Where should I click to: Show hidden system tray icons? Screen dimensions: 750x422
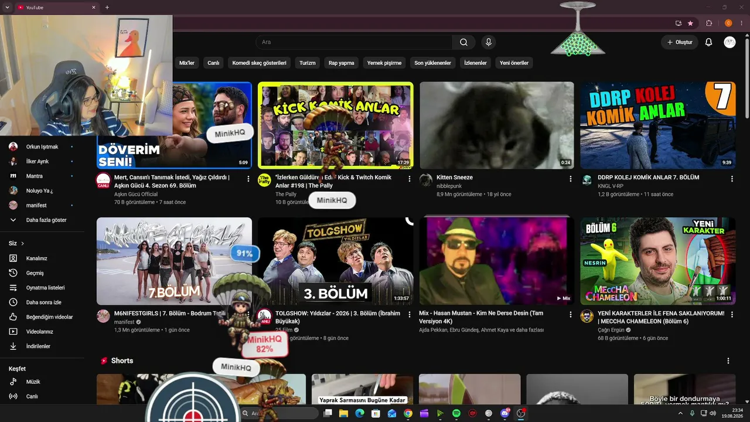pyautogui.click(x=680, y=413)
